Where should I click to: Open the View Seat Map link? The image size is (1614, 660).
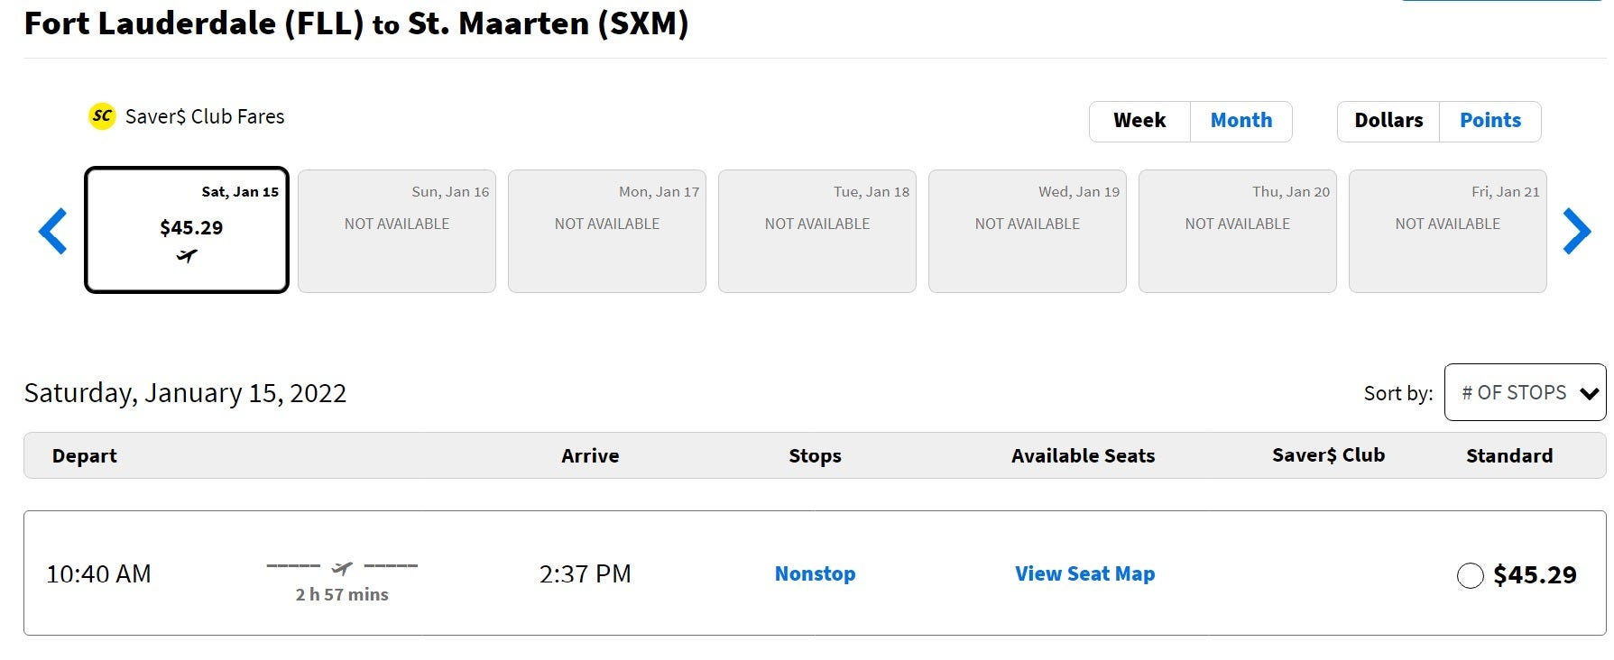(1084, 573)
